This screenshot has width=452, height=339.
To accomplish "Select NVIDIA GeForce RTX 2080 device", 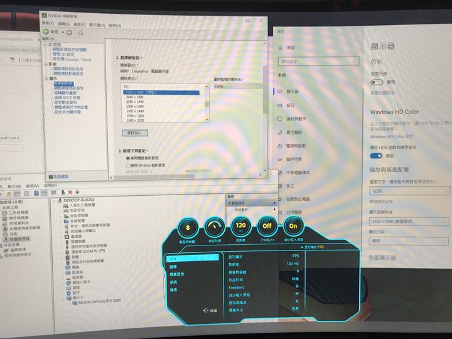I will [100, 301].
